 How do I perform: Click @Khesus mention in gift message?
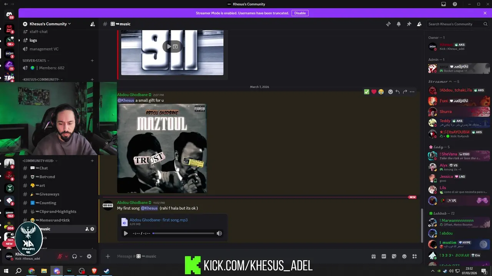point(126,100)
